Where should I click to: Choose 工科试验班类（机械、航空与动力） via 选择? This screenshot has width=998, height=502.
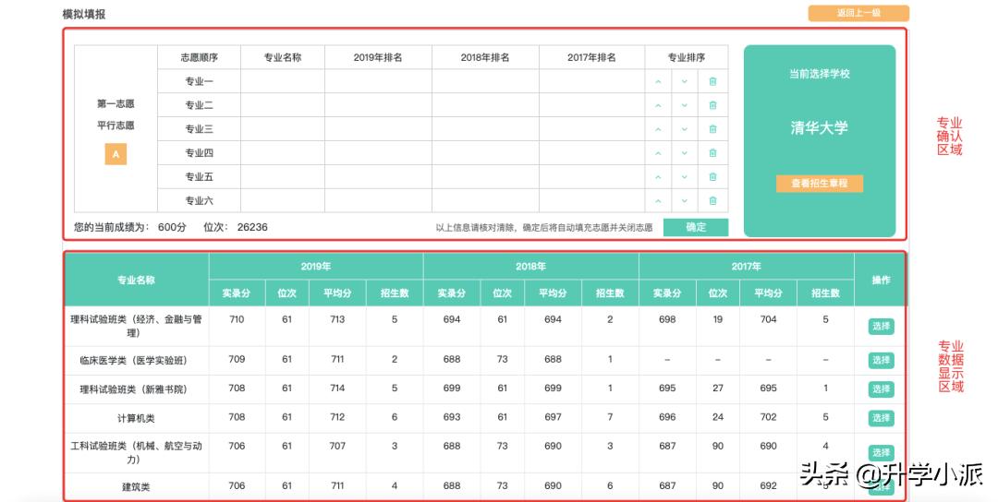(881, 452)
